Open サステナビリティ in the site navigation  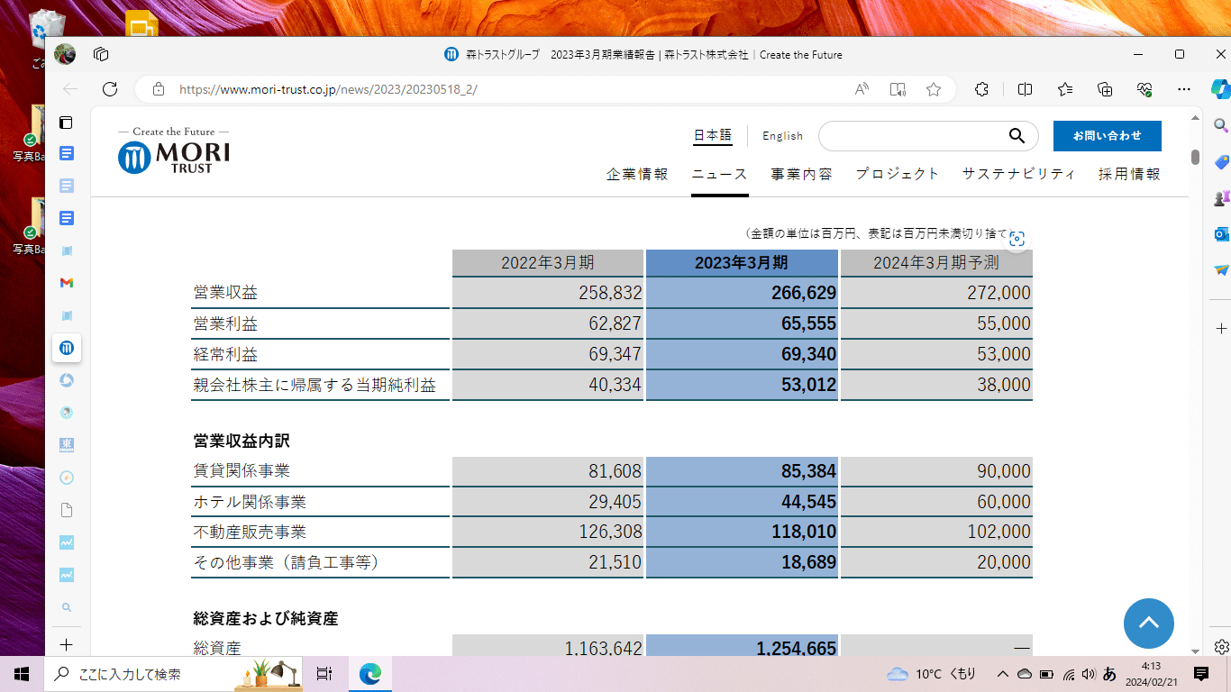pos(1018,174)
